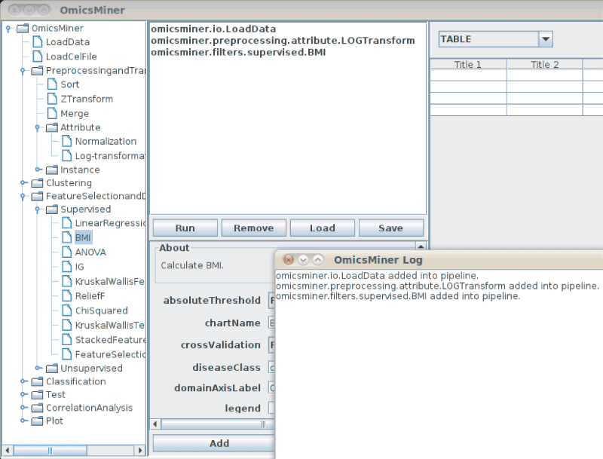Close the OmicsMiner Log window

pyautogui.click(x=289, y=260)
